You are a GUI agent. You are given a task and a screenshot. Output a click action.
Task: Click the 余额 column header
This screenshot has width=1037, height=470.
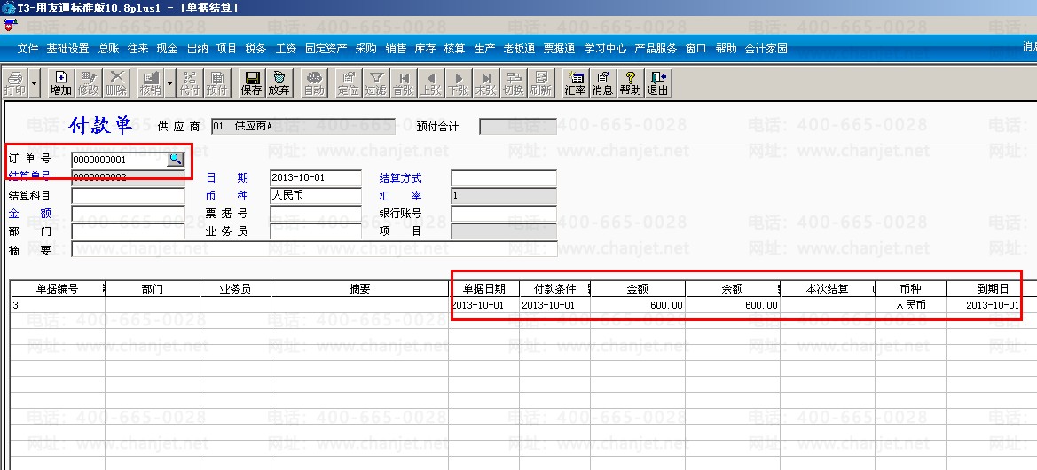click(x=733, y=289)
